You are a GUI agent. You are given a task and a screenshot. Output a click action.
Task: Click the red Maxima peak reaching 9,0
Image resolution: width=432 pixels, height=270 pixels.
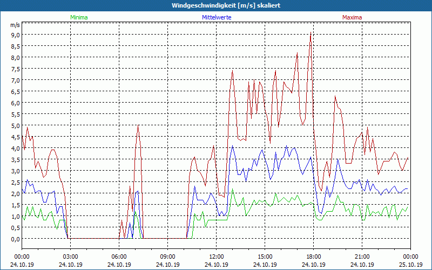311,33
